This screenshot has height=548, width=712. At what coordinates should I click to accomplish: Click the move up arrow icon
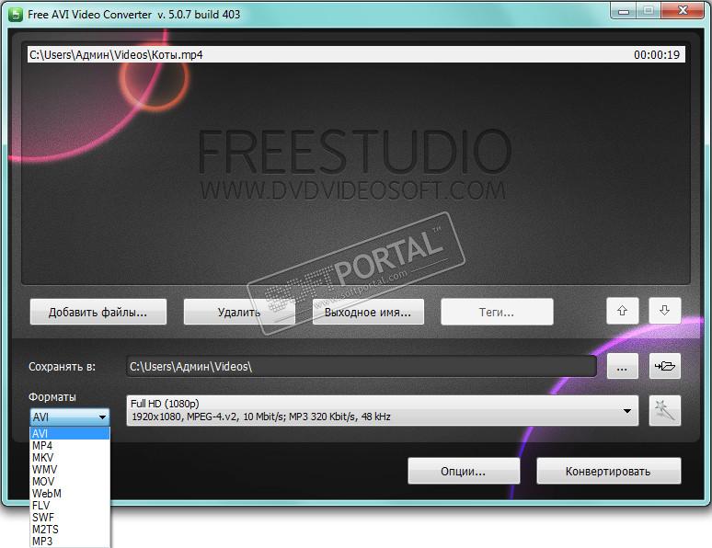point(622,312)
